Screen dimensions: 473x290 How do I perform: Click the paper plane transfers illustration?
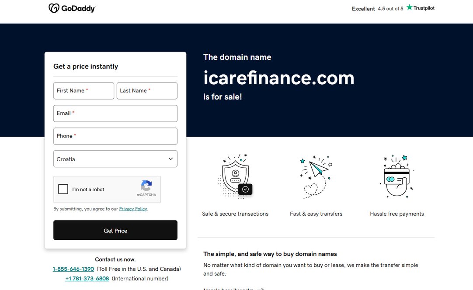(x=316, y=177)
